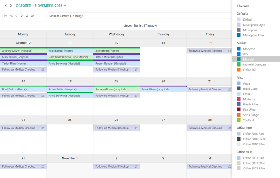Jump to first resource page
Viewport: 280px width, 178px height.
[x=6, y=16]
